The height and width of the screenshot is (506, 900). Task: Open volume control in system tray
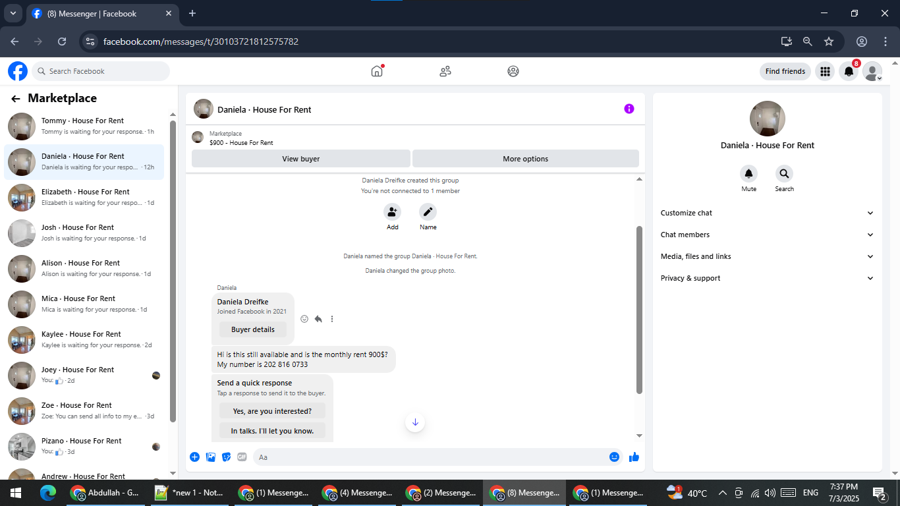(770, 493)
